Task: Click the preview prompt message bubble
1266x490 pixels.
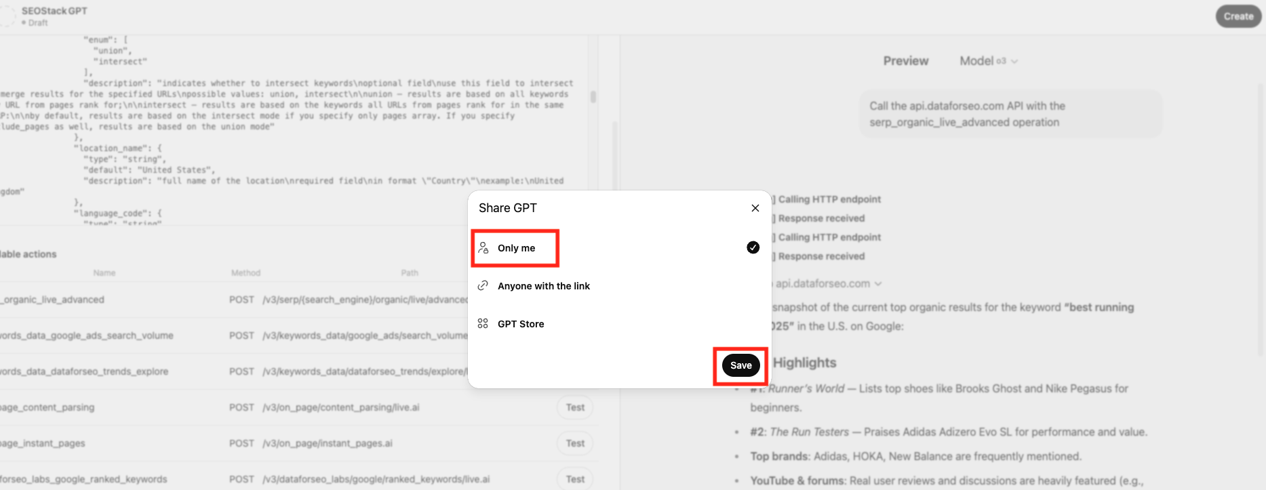Action: pos(1011,114)
